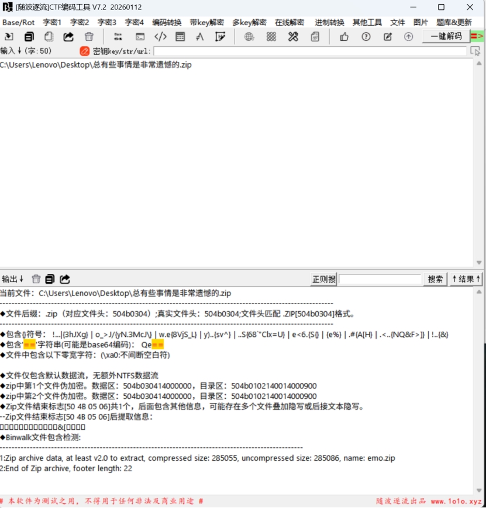Click the trash icon in top toolbar
The image size is (486, 508).
(x=89, y=37)
